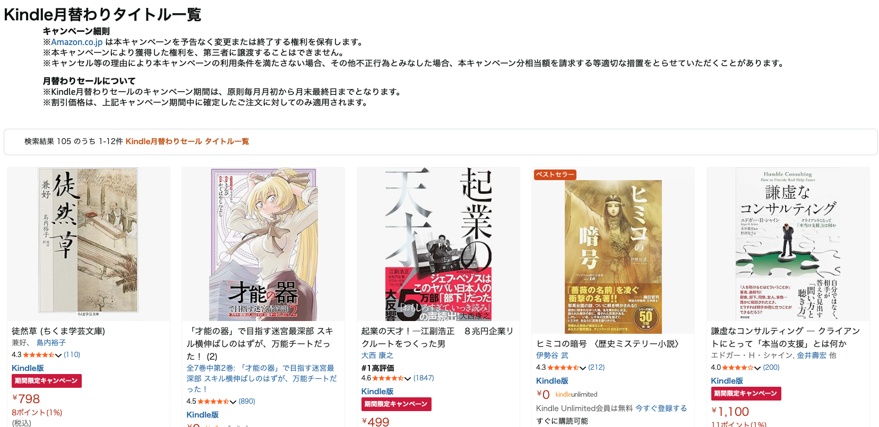
Task: Expand rating chevron for ヒミコの暗号
Action: click(x=583, y=368)
